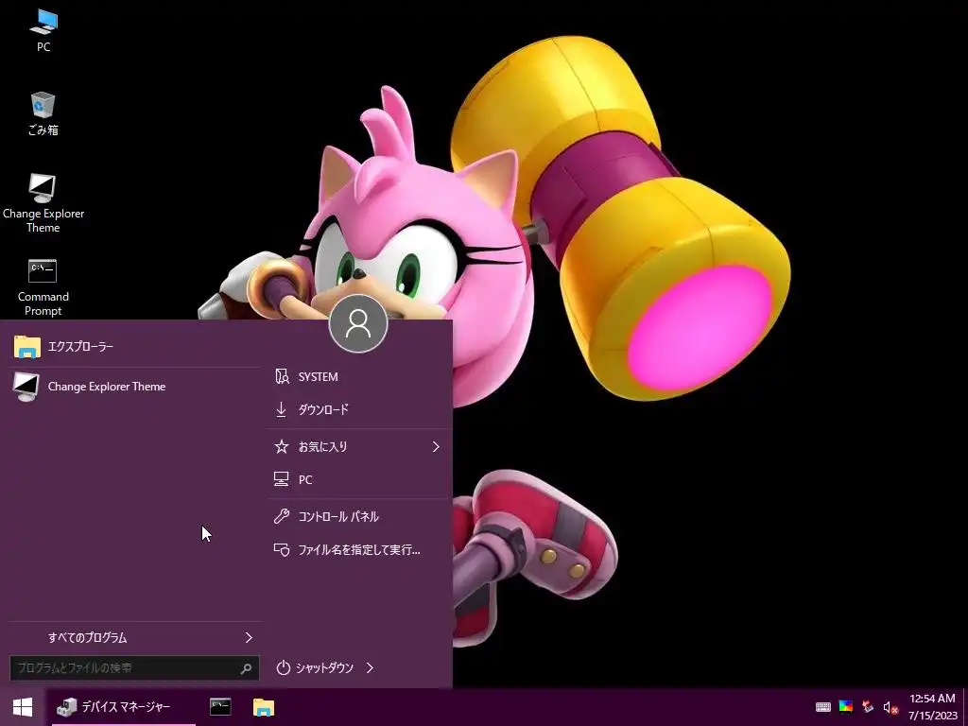Open ファイル名を指定して実行 dialog
The image size is (968, 726).
pos(357,549)
